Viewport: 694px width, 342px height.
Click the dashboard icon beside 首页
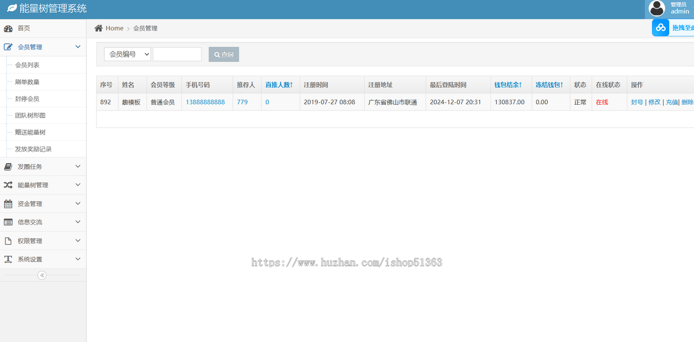pos(8,28)
